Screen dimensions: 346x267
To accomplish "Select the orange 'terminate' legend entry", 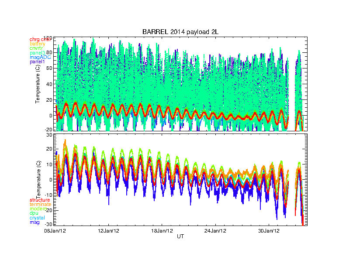I will tap(40, 204).
